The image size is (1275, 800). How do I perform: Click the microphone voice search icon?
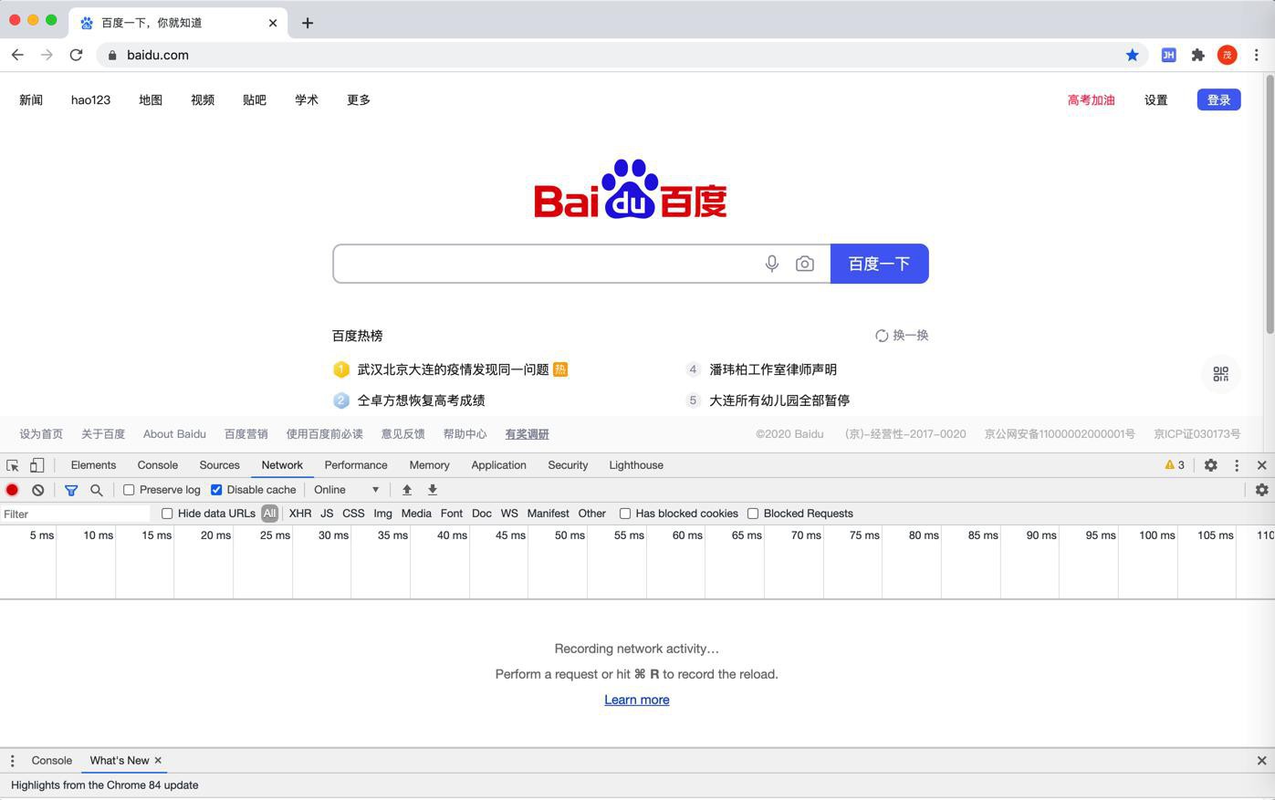pyautogui.click(x=772, y=264)
